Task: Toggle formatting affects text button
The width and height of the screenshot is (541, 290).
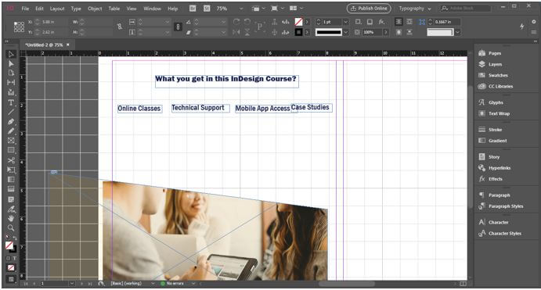Action: pos(14,258)
